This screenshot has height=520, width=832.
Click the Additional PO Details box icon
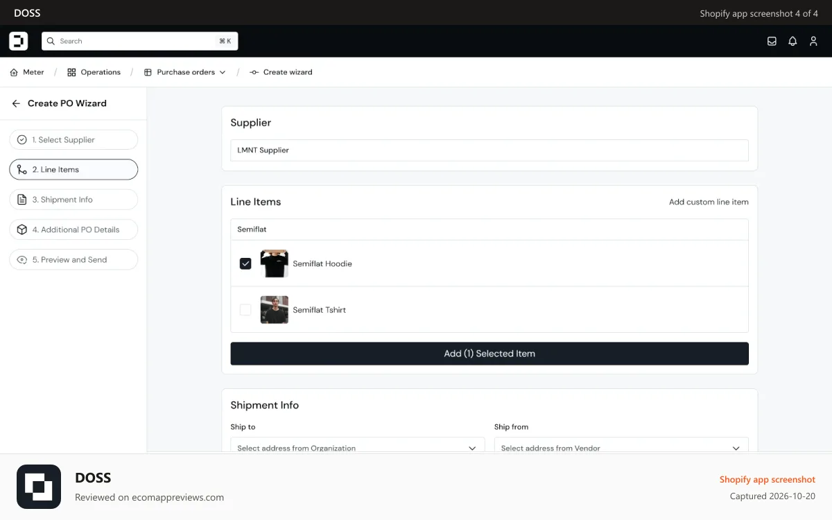click(x=22, y=229)
